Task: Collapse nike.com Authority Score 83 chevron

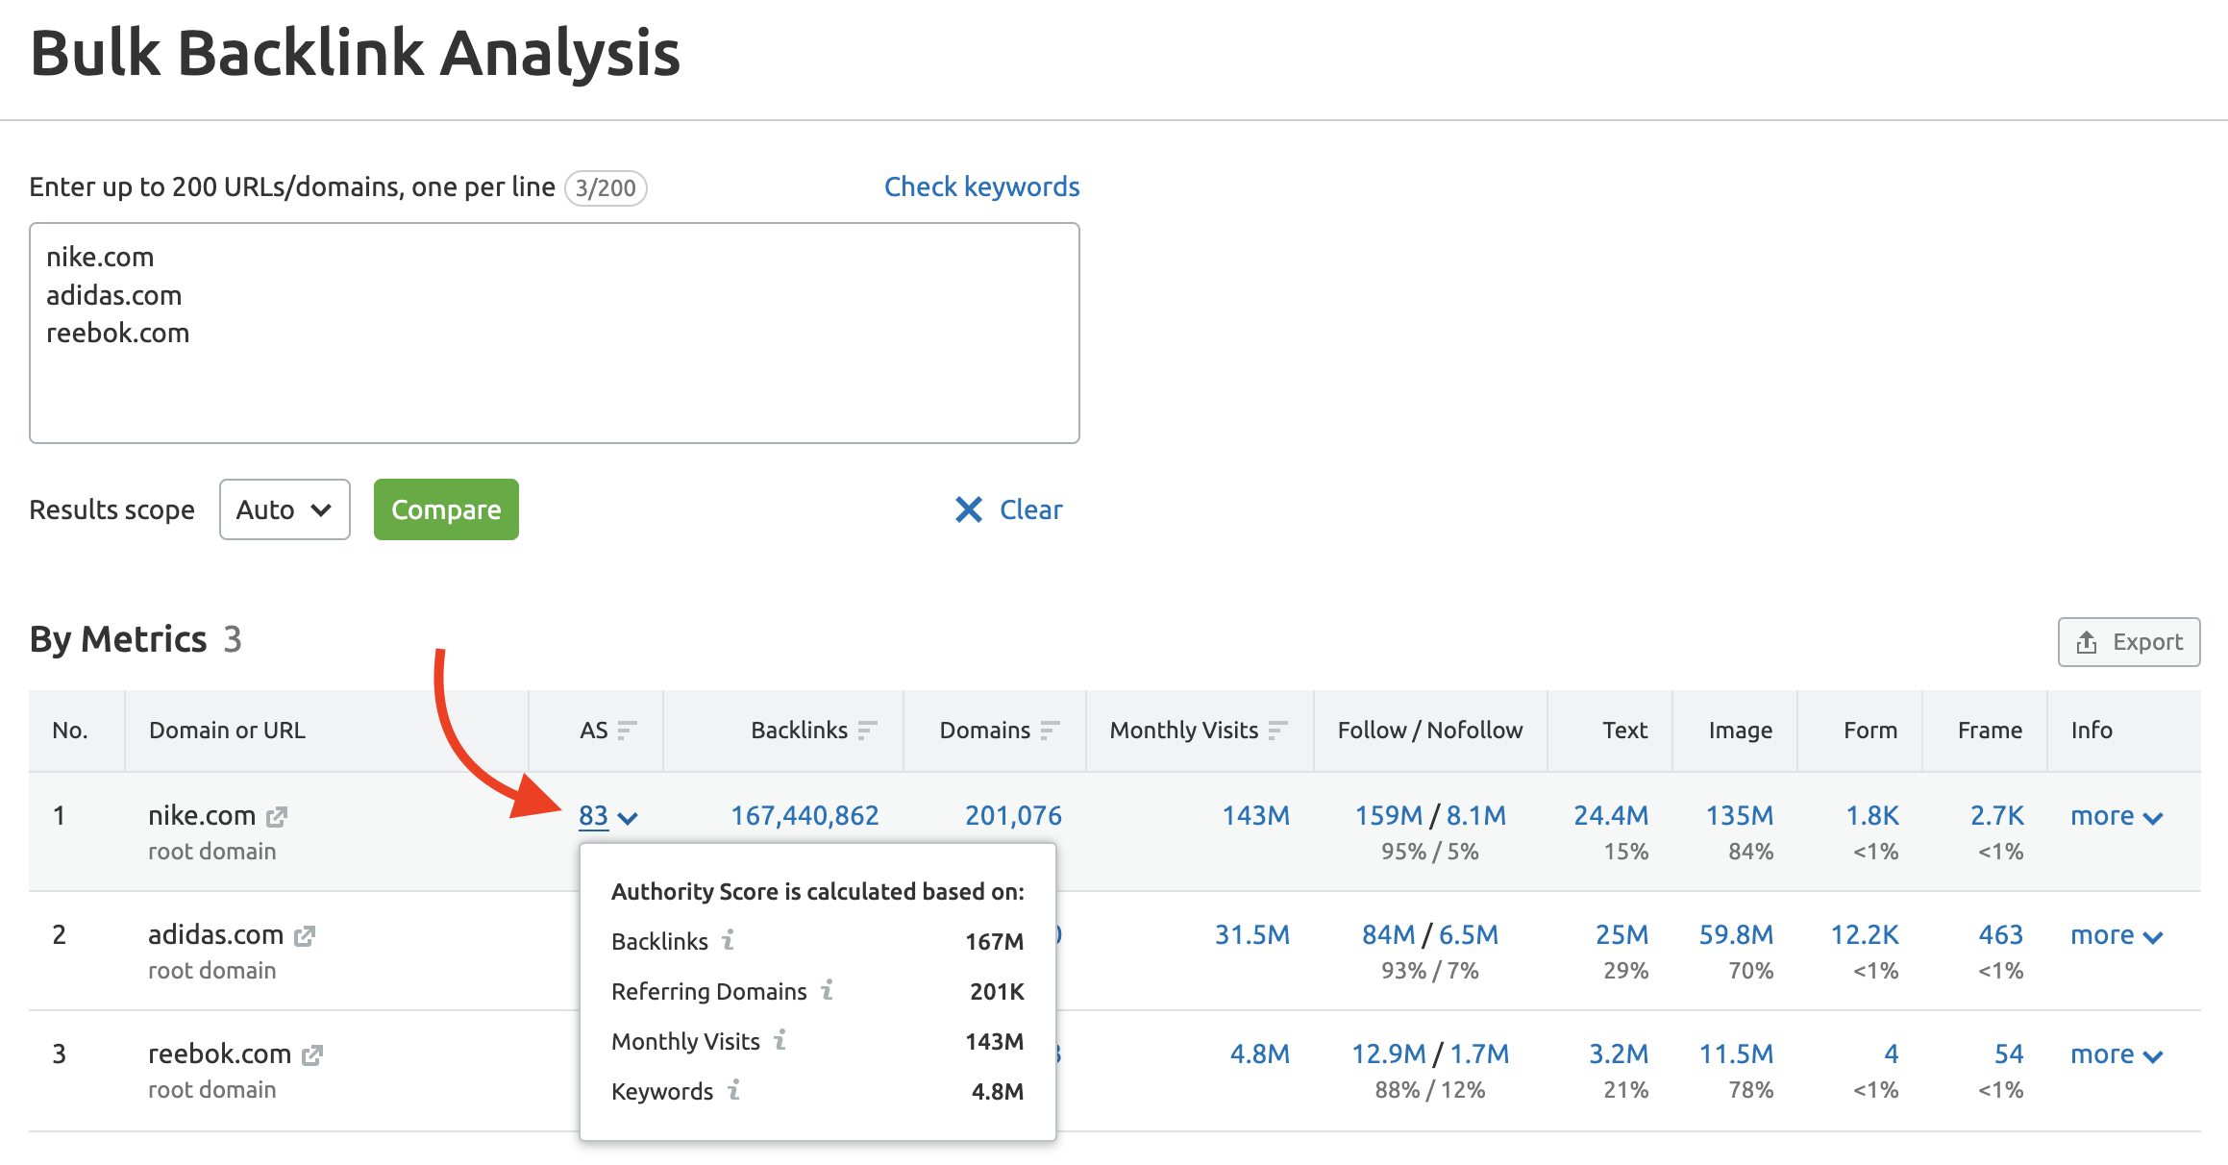Action: tap(628, 818)
